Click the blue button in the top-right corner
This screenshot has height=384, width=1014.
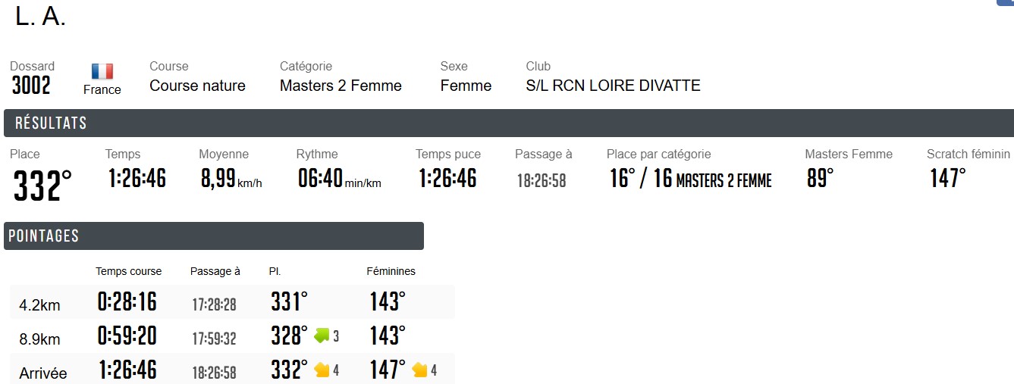pos(1005,3)
